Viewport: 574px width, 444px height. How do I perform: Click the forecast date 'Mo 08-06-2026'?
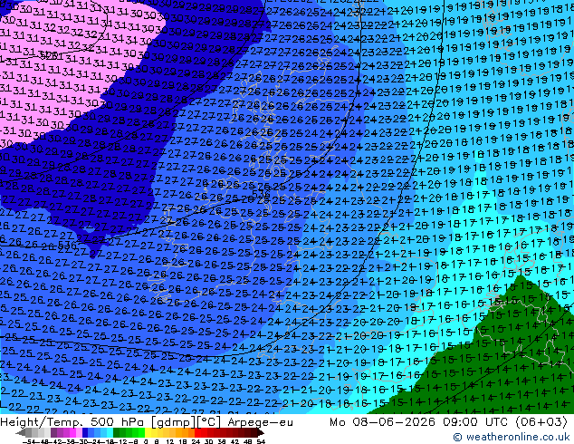[382, 422]
